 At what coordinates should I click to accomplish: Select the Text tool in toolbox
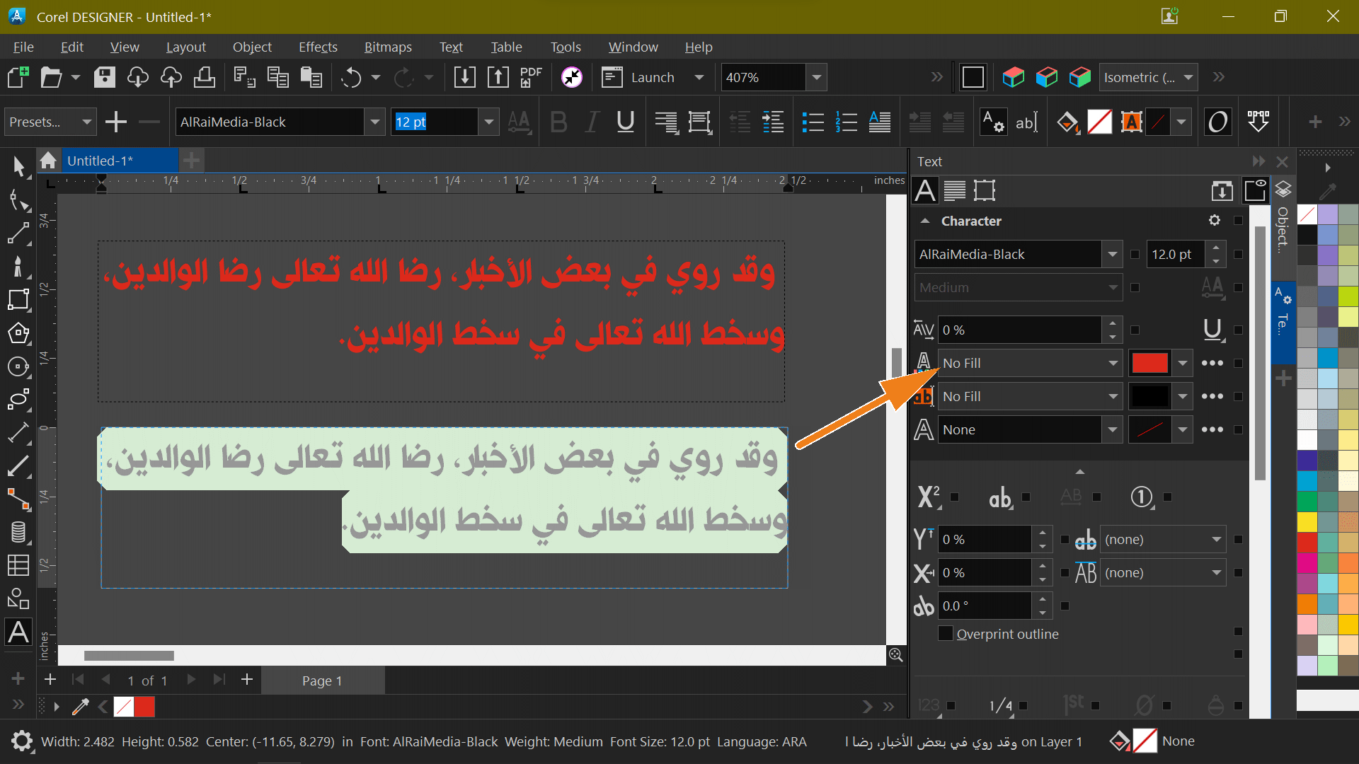click(x=18, y=632)
